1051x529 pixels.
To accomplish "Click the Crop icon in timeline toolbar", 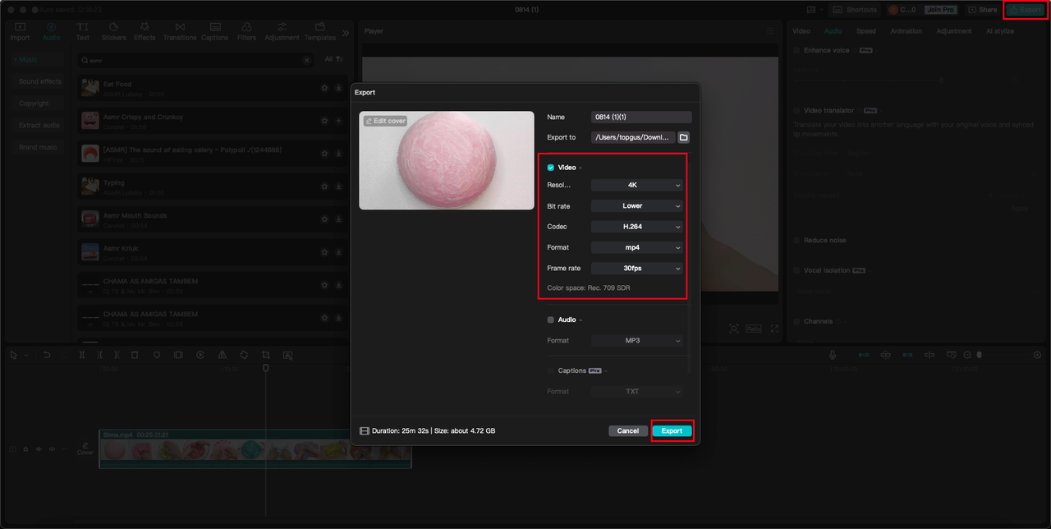I will 266,355.
